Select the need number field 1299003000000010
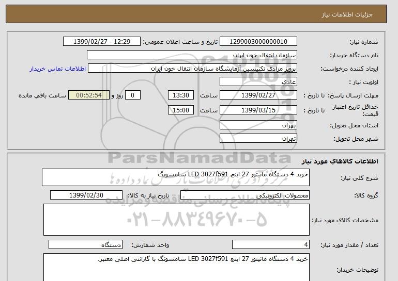This screenshot has height=281, width=398. tap(258, 42)
